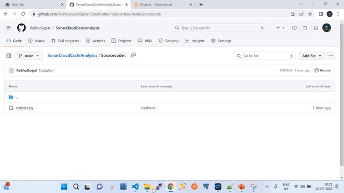The width and height of the screenshot is (344, 193).
Task: Open the SonarCloudCodeAnalyisis breadcrumb link
Action: 72,55
